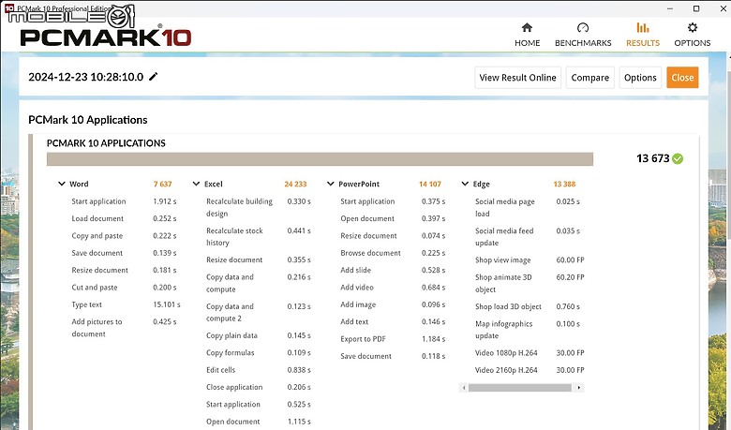Click Word 'Add pictures to document' row
731x430 pixels.
point(125,328)
